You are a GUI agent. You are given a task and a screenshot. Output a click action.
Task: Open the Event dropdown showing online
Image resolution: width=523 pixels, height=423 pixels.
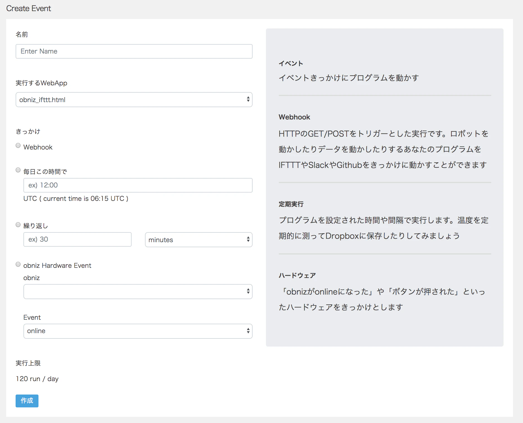click(x=138, y=331)
